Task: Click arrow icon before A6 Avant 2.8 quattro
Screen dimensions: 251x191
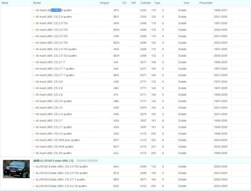Action: 34,101
